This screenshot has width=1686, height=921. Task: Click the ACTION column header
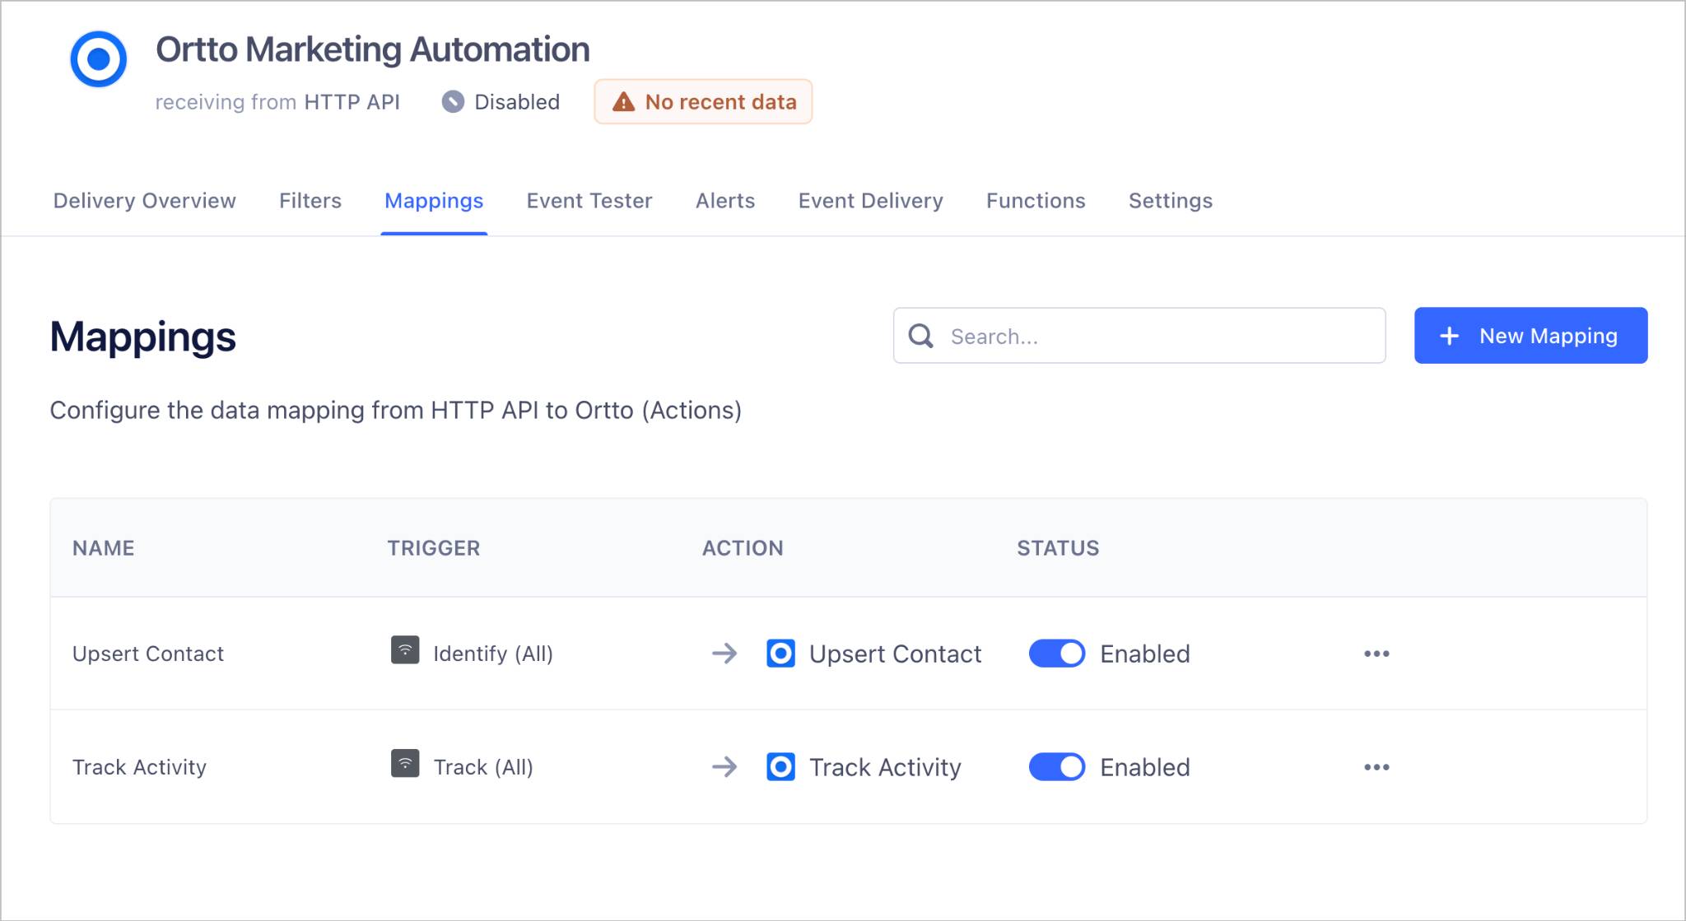tap(743, 548)
